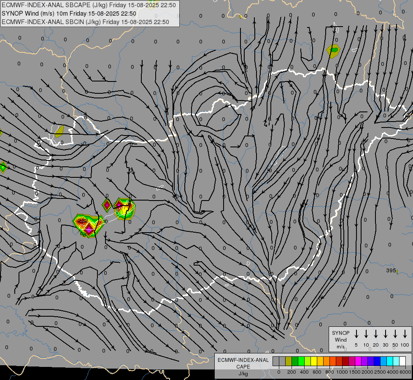Select the bright magenta CAPE legend swatch
Image resolution: width=413 pixels, height=380 pixels.
click(x=359, y=361)
